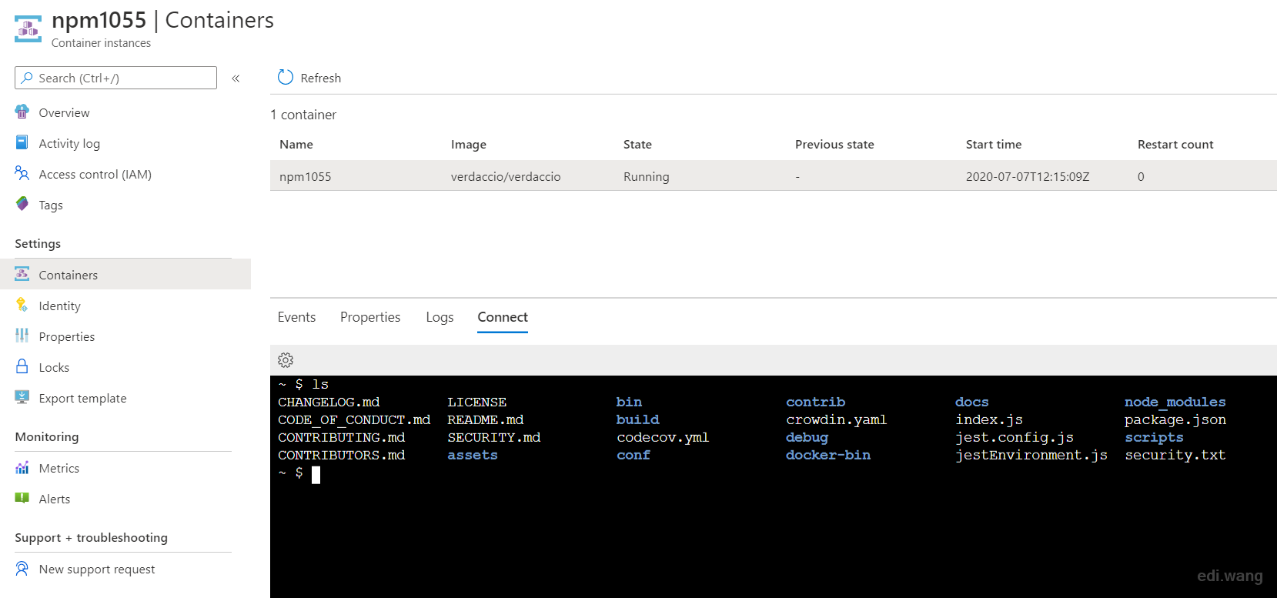Switch to the container Properties tab

click(370, 317)
